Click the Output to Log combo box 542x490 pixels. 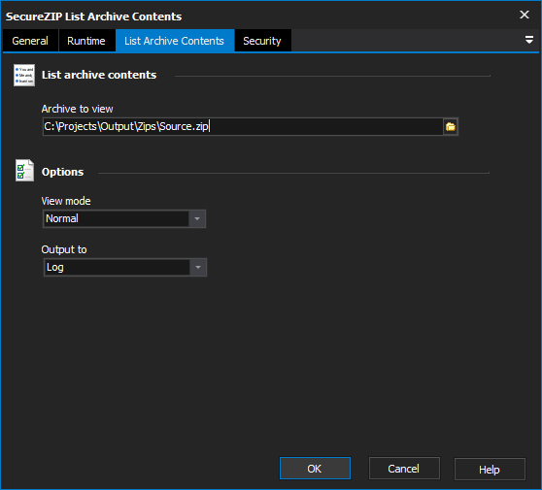coord(125,267)
